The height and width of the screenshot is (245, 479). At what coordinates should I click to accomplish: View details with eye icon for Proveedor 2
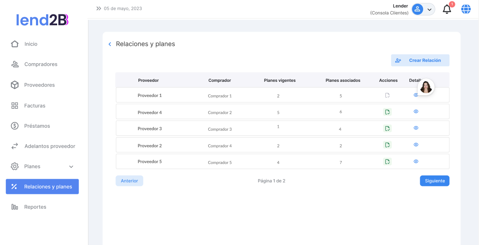416,145
